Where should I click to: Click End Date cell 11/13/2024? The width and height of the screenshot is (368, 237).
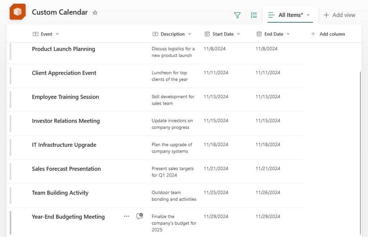coord(268,96)
